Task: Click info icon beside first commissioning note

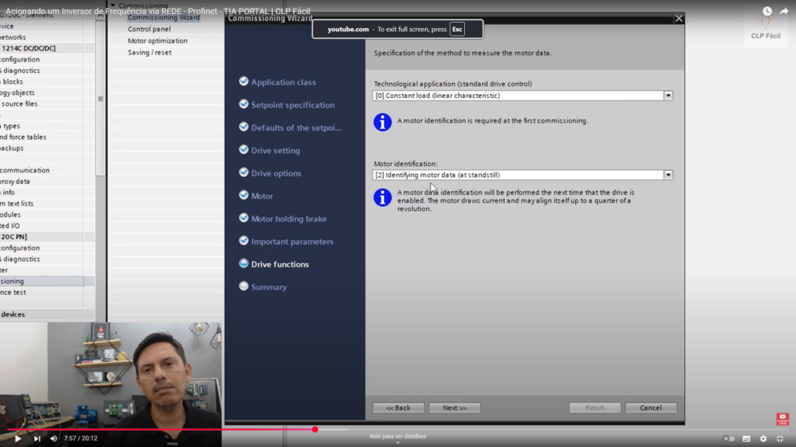Action: [382, 122]
